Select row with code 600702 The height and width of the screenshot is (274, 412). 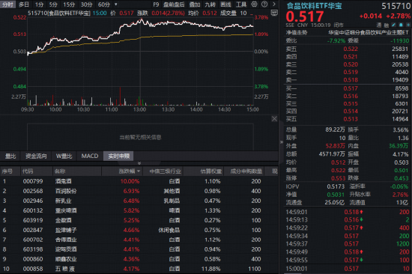(139, 240)
